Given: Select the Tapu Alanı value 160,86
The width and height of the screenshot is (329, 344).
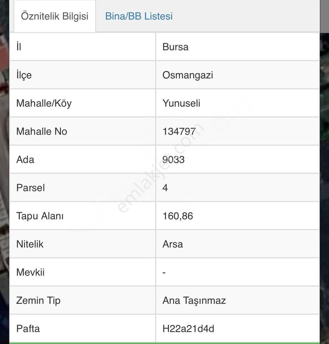Looking at the screenshot, I should tap(178, 216).
